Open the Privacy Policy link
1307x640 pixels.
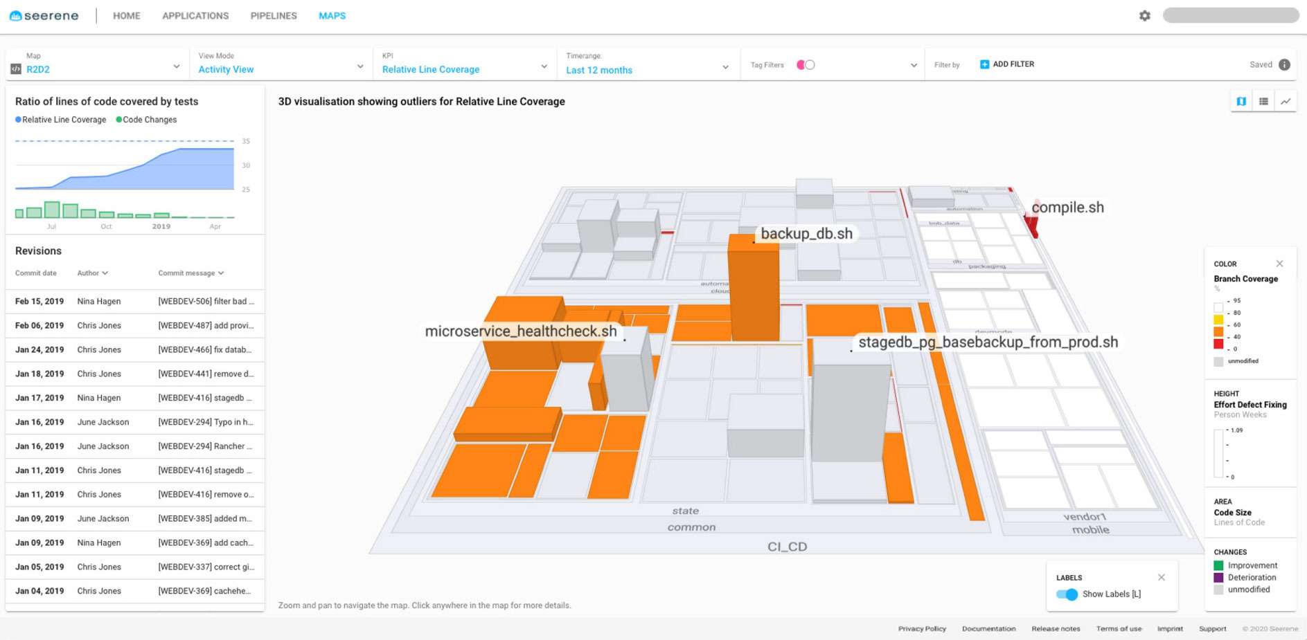pyautogui.click(x=922, y=629)
